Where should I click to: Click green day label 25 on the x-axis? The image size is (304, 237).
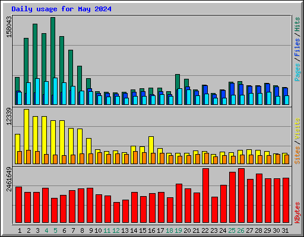tap(232, 230)
